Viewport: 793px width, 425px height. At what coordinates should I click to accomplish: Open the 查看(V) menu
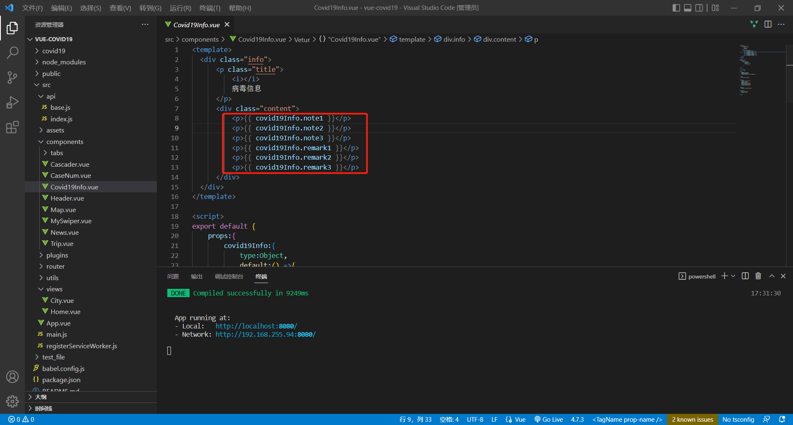point(120,8)
